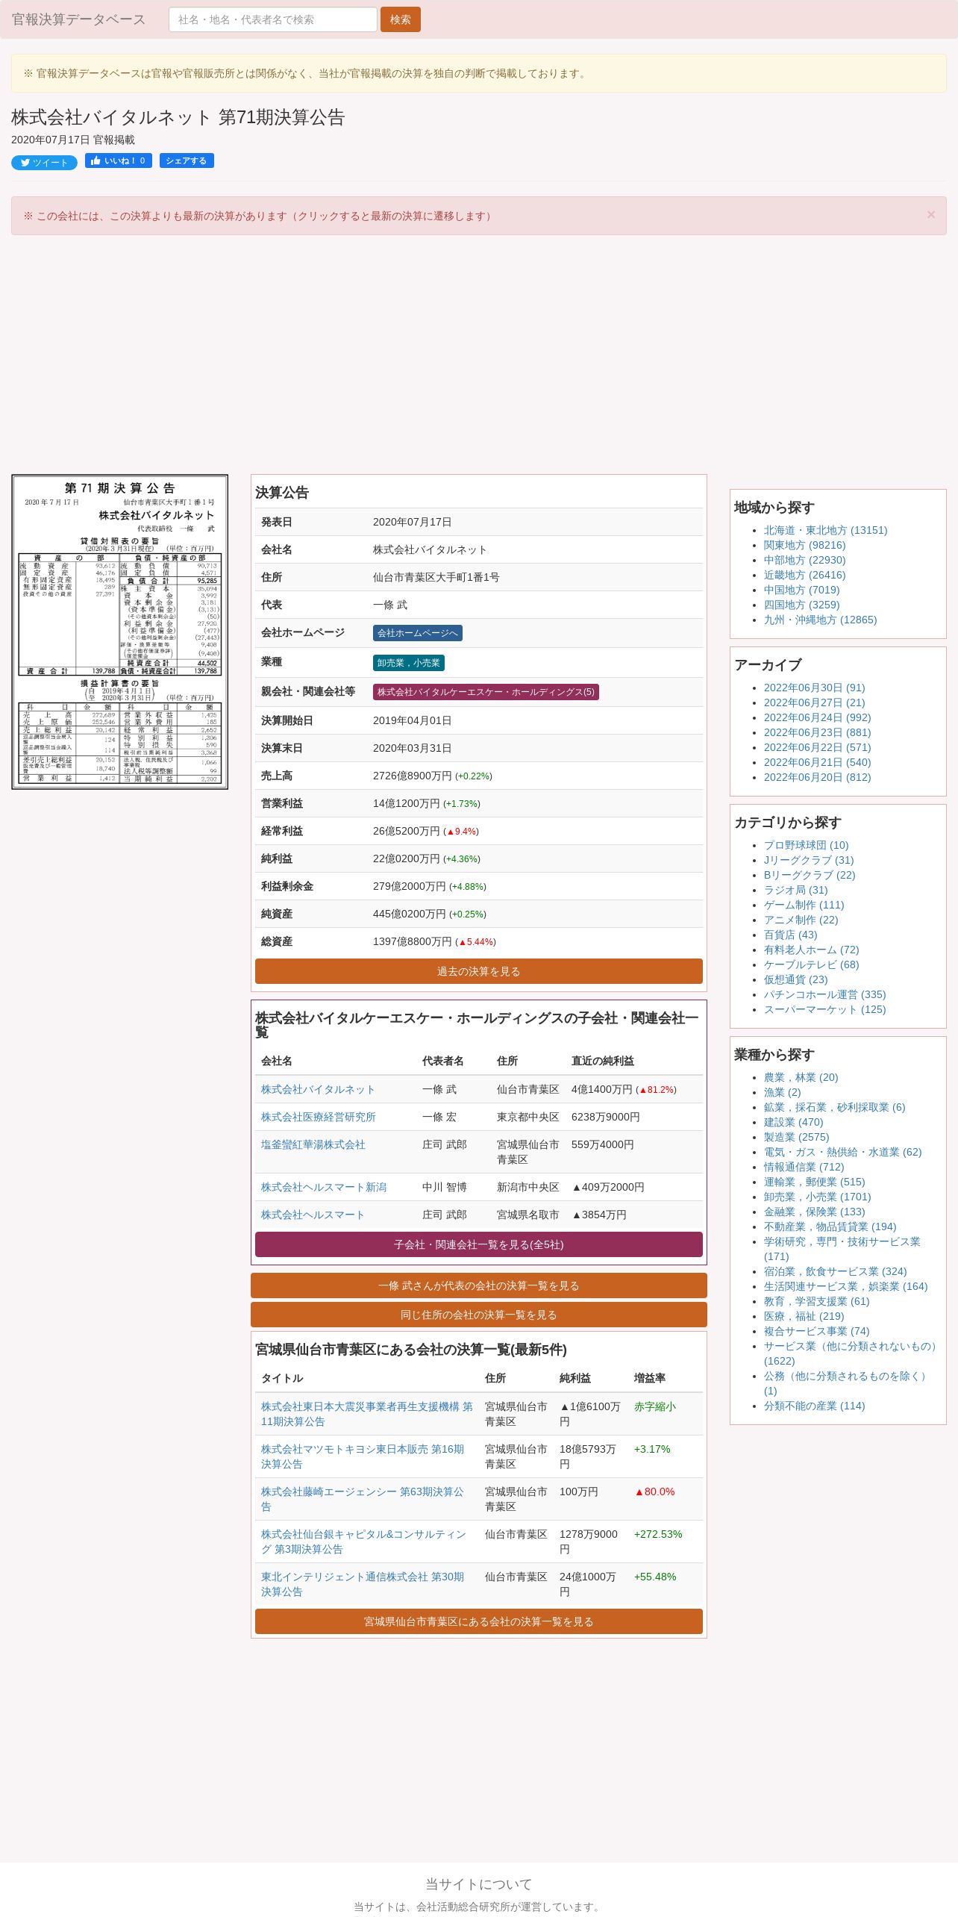Dismiss the newer-settlement alert with × icon
This screenshot has width=958, height=1917.
(x=931, y=215)
